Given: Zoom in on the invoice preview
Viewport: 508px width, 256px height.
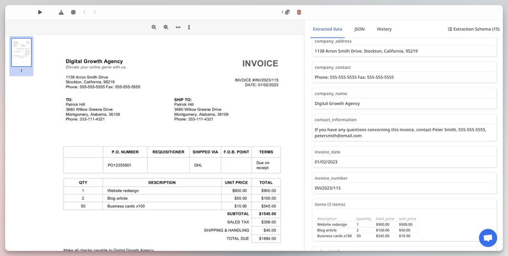Looking at the screenshot, I should 154,27.
